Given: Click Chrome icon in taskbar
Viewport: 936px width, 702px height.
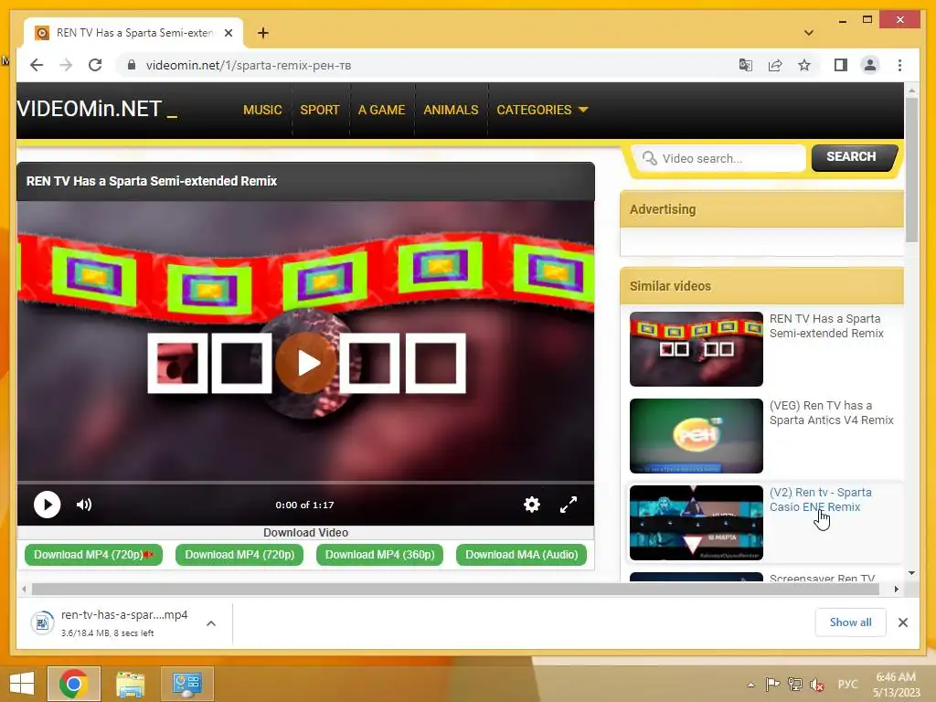Looking at the screenshot, I should click(74, 684).
